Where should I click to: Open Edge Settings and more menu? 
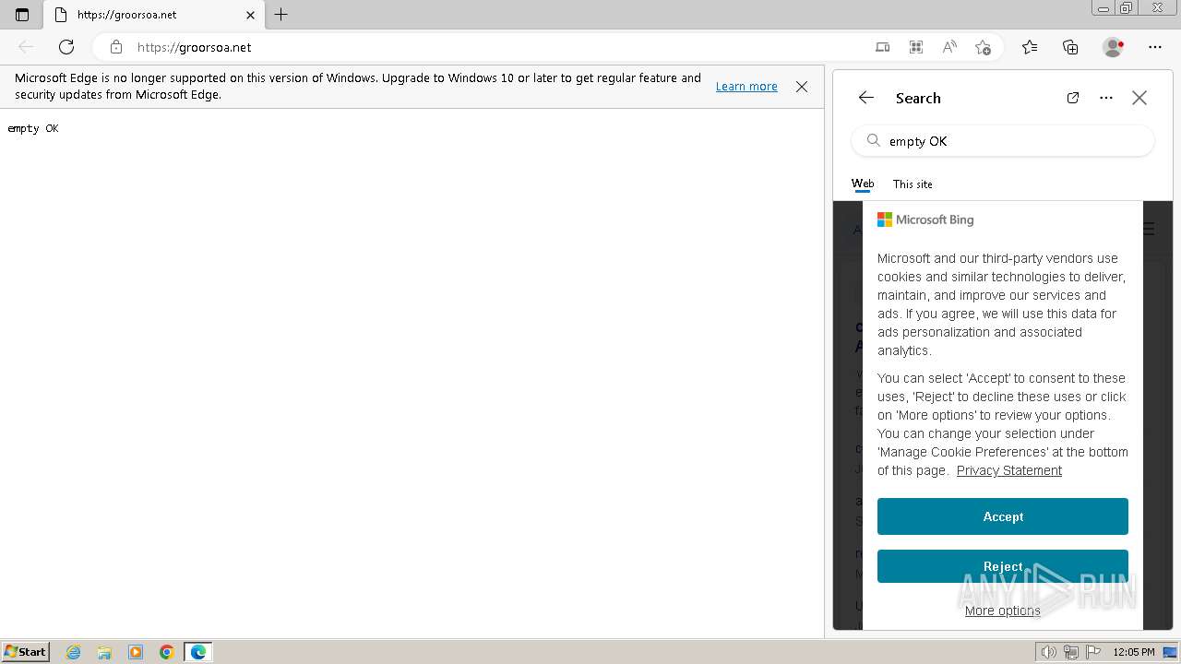coord(1155,47)
